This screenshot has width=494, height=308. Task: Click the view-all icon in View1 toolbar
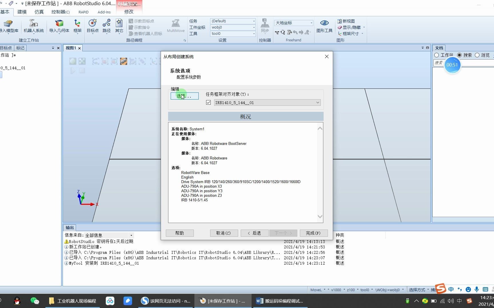pos(73,61)
